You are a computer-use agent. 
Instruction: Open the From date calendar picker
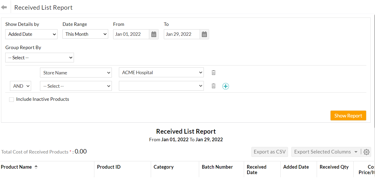(154, 34)
